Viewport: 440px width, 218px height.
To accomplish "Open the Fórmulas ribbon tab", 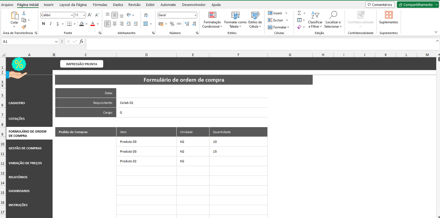I will (100, 5).
